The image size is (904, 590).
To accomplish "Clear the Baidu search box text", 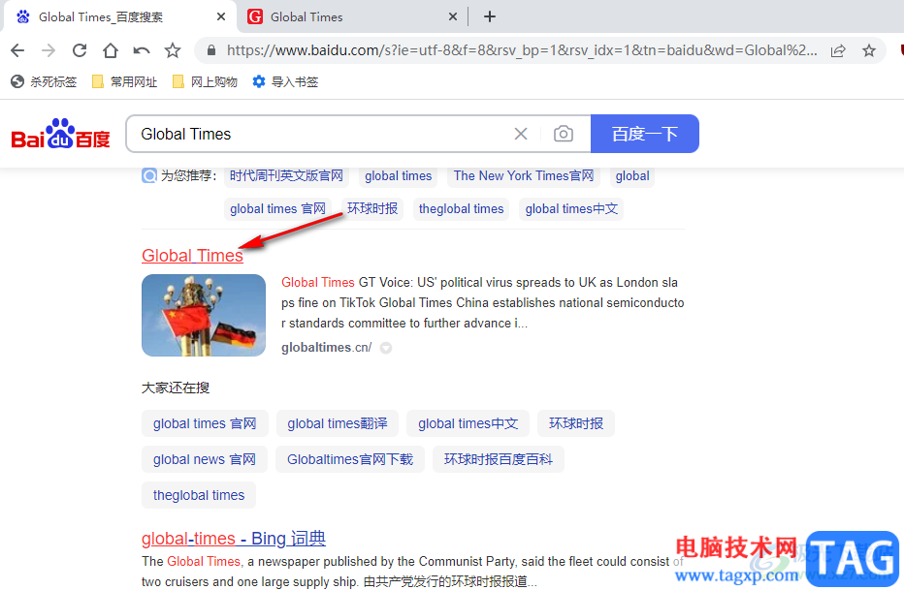I will [x=521, y=134].
